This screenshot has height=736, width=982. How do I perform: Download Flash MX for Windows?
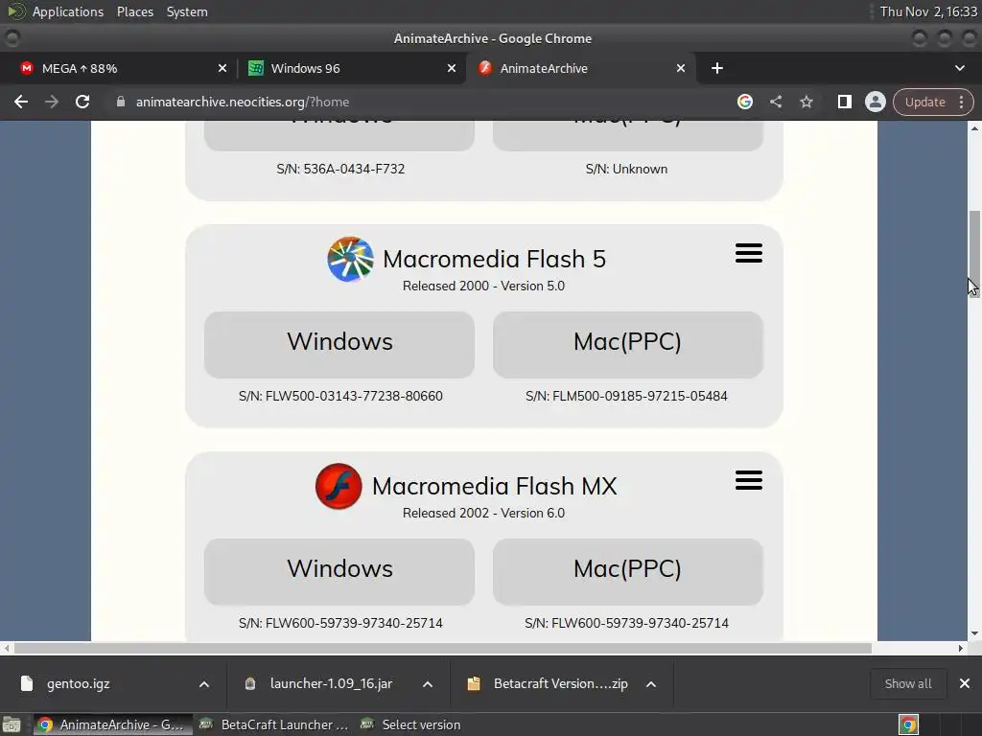click(339, 571)
